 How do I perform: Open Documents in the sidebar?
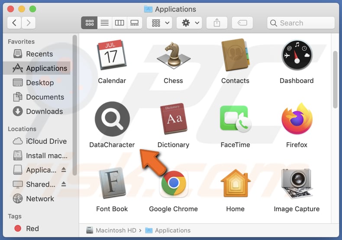(37, 97)
